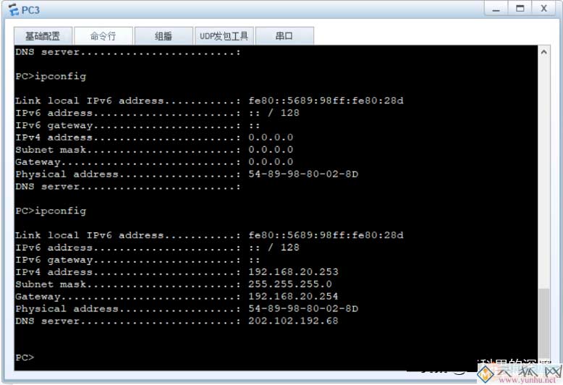Open the 组播 tab
Image resolution: width=563 pixels, height=385 pixels.
click(x=164, y=36)
